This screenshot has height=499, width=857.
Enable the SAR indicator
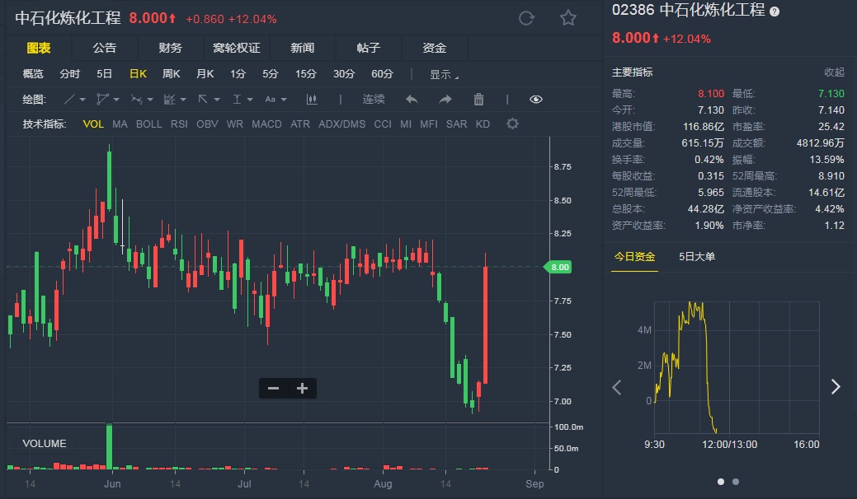click(x=456, y=124)
